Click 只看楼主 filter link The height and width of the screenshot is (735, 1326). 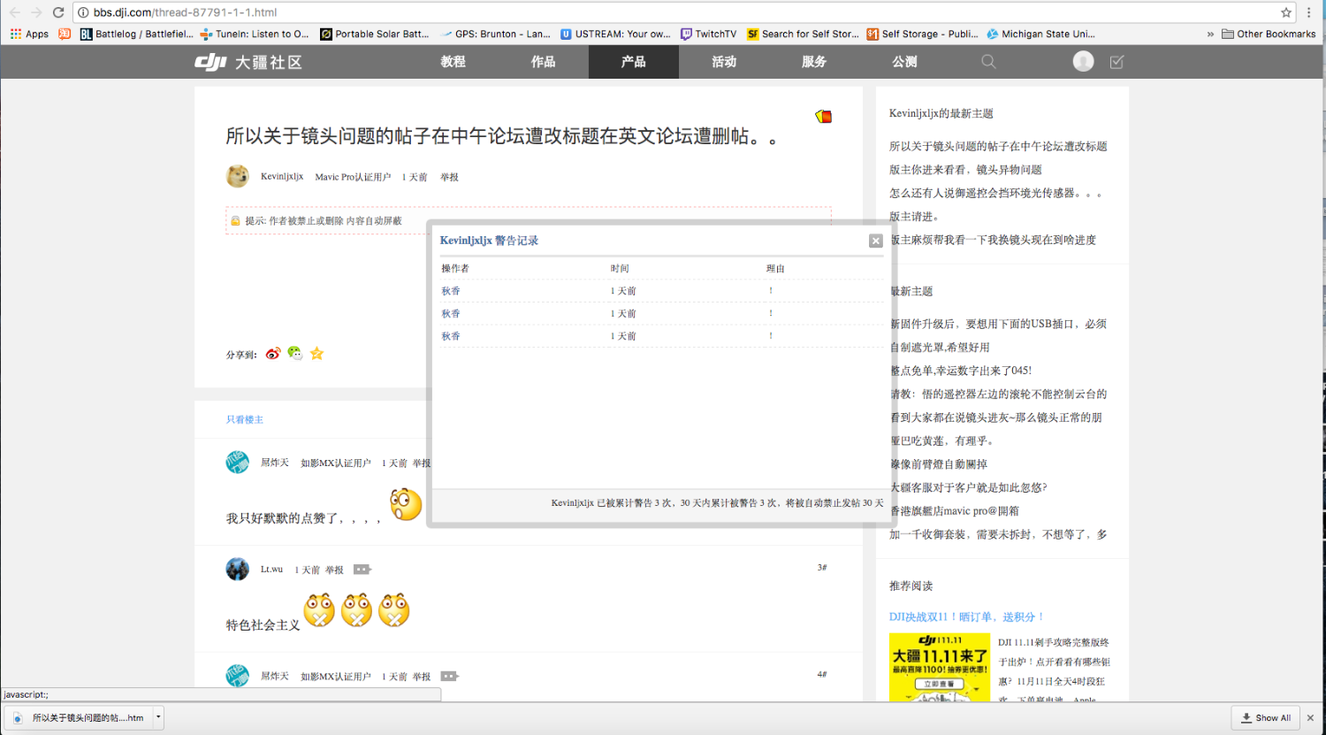click(245, 419)
